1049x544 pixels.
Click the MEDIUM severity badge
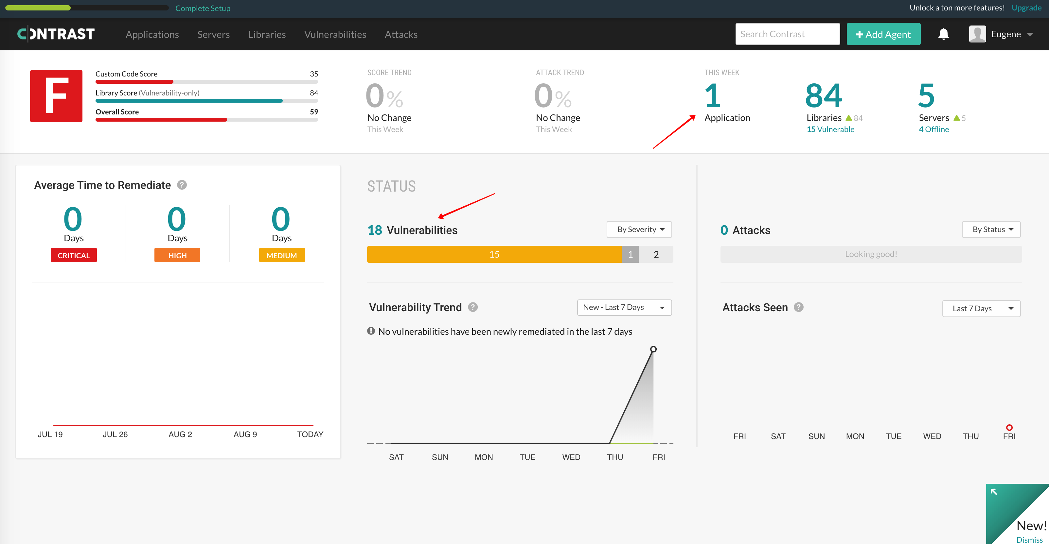[282, 255]
